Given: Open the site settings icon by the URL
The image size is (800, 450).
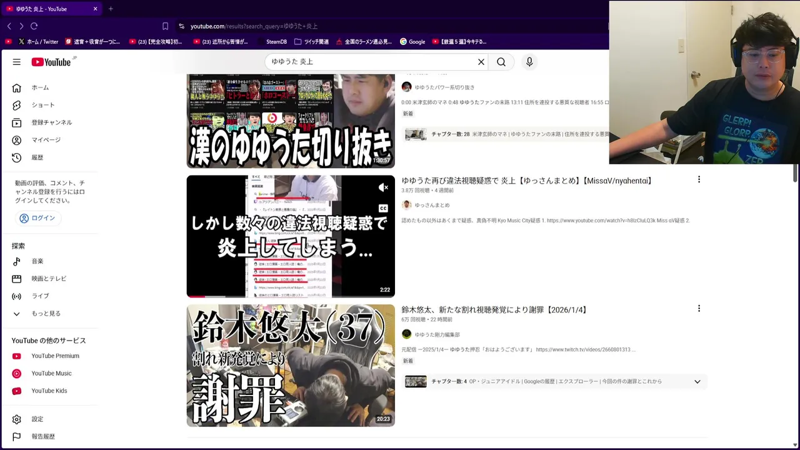Looking at the screenshot, I should point(181,26).
